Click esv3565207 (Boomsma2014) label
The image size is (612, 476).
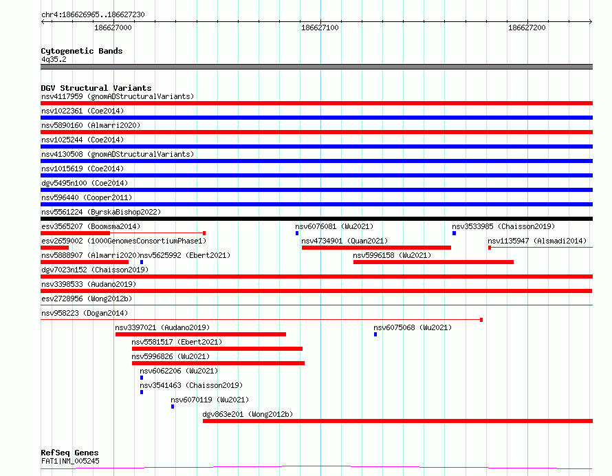click(91, 226)
